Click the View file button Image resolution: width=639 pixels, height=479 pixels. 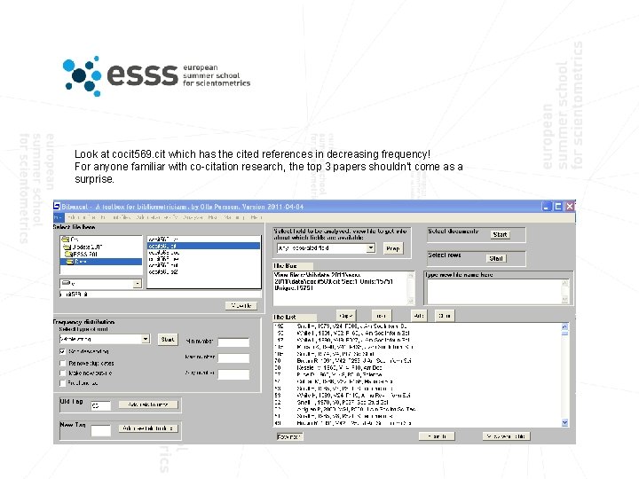[241, 306]
